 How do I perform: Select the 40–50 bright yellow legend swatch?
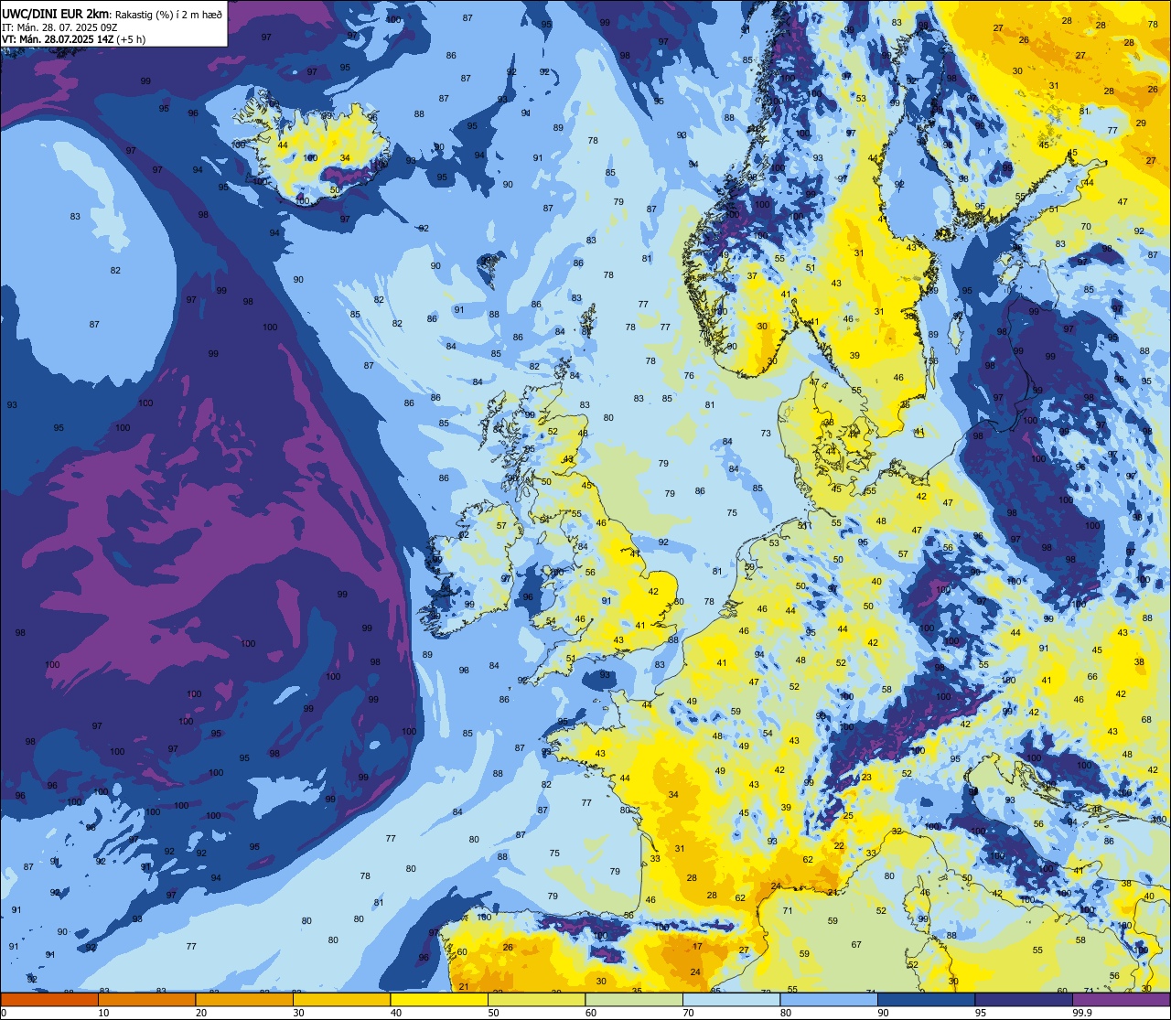coord(439,1000)
